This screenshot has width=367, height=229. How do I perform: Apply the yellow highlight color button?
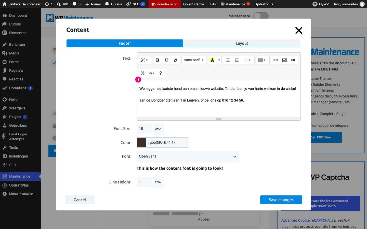tap(212, 60)
